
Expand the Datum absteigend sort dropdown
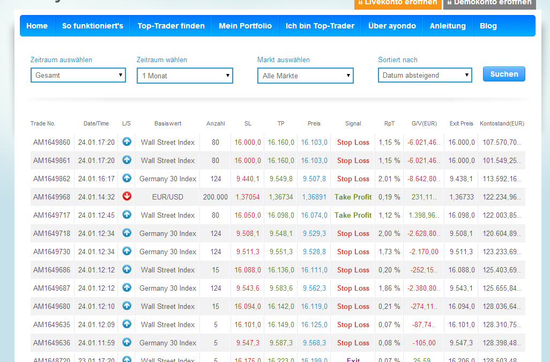click(x=425, y=75)
